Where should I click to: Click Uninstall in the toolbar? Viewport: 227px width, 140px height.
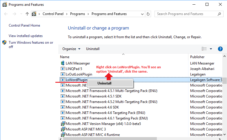[93, 49]
